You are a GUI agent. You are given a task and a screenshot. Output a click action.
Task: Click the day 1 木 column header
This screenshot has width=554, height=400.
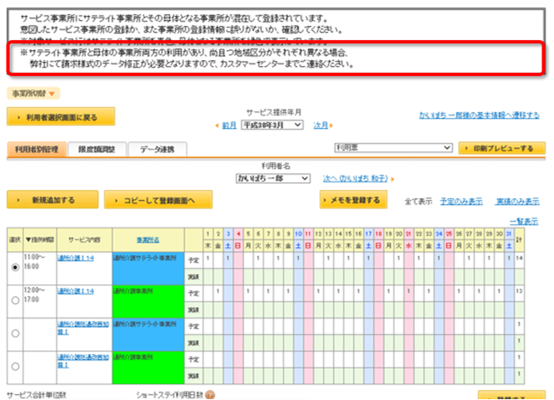tap(208, 239)
